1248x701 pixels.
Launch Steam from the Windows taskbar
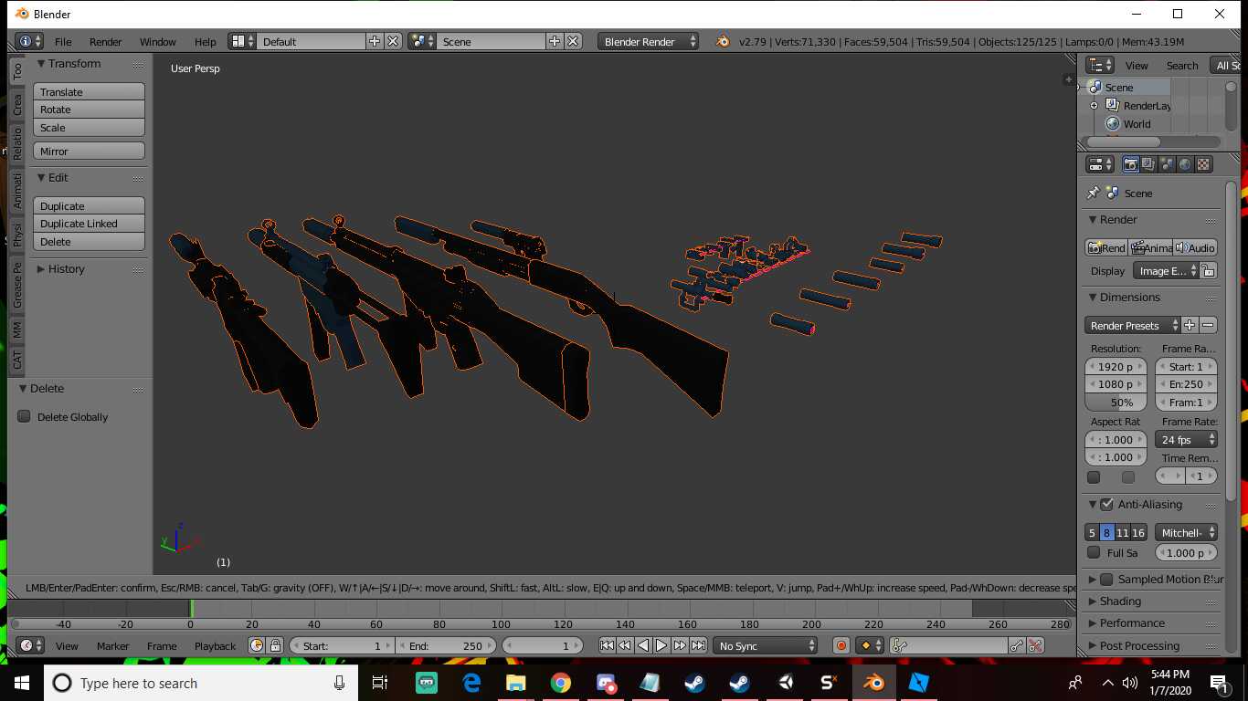[x=694, y=683]
